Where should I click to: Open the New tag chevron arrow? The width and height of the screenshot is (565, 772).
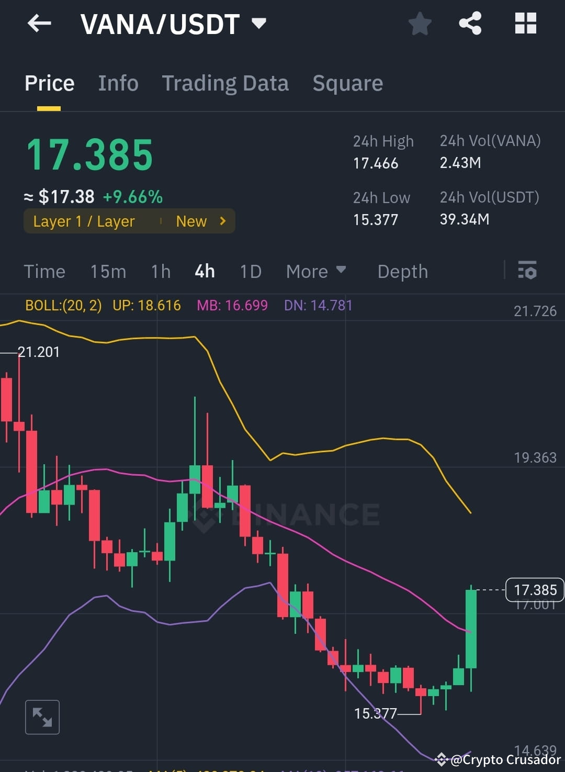point(222,221)
